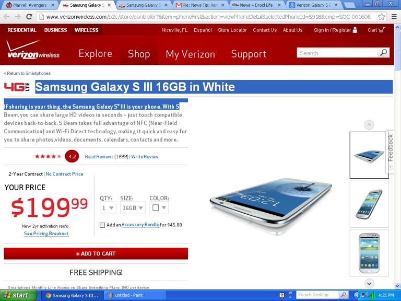Click the Verizon Search input field
The height and width of the screenshot is (301, 401).
[337, 53]
